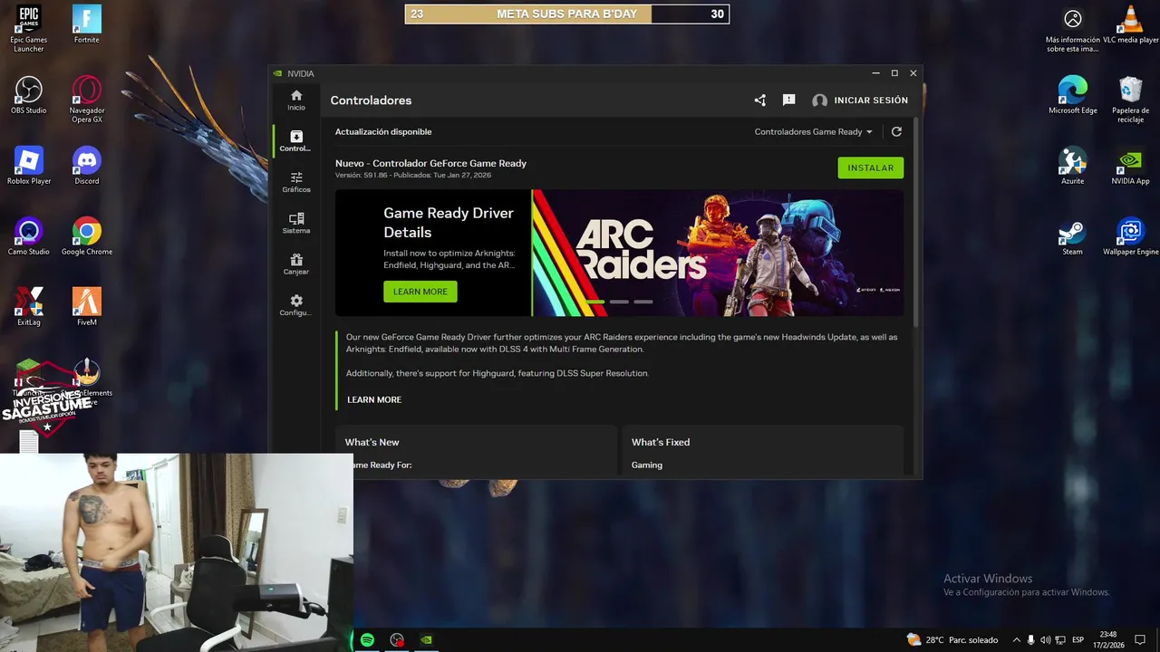The height and width of the screenshot is (652, 1160).
Task: Click the Roblox Player desktop icon
Action: tap(29, 165)
